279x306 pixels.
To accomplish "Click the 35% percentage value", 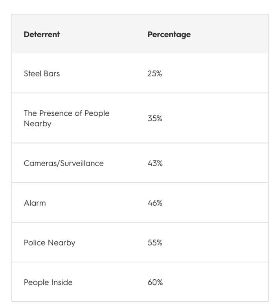I will coord(155,118).
